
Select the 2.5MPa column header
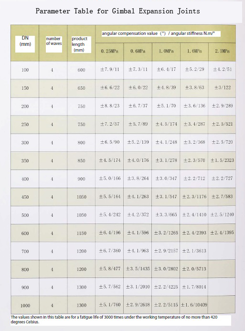[222, 51]
